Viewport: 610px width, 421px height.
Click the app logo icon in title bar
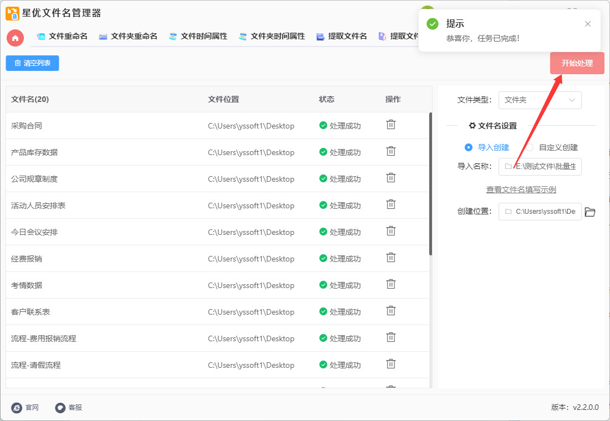pyautogui.click(x=12, y=13)
